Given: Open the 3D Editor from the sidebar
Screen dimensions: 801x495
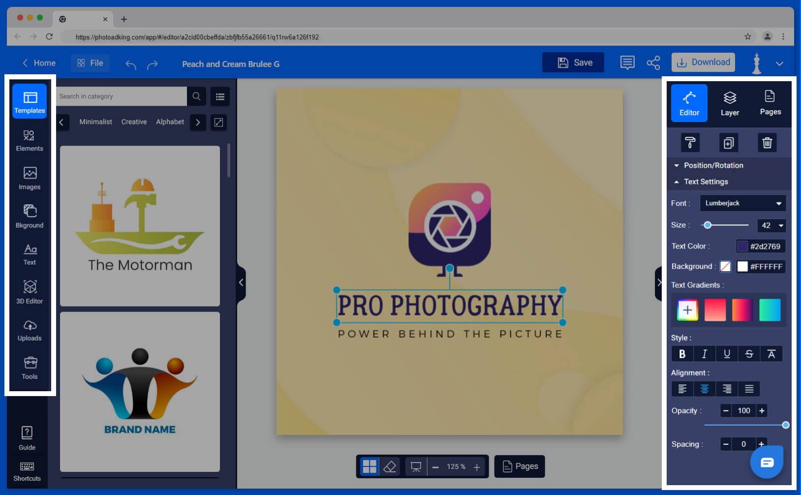Looking at the screenshot, I should pyautogui.click(x=30, y=292).
